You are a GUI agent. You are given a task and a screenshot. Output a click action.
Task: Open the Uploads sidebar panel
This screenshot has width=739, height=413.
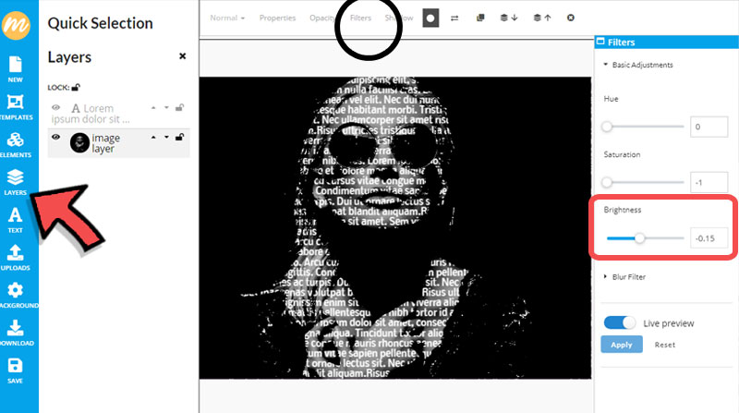point(15,258)
